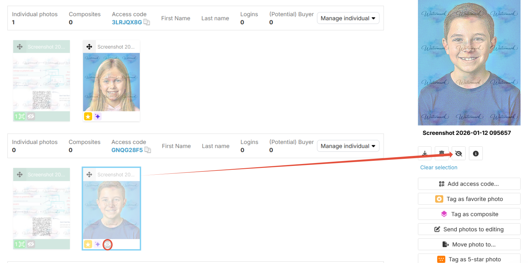528x263 pixels.
Task: Click girl photo title Screenshot 20...
Action: 116,47
